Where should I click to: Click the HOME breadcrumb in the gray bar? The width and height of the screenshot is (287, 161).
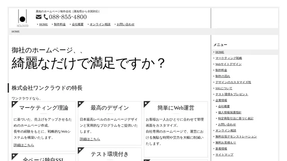16,32
